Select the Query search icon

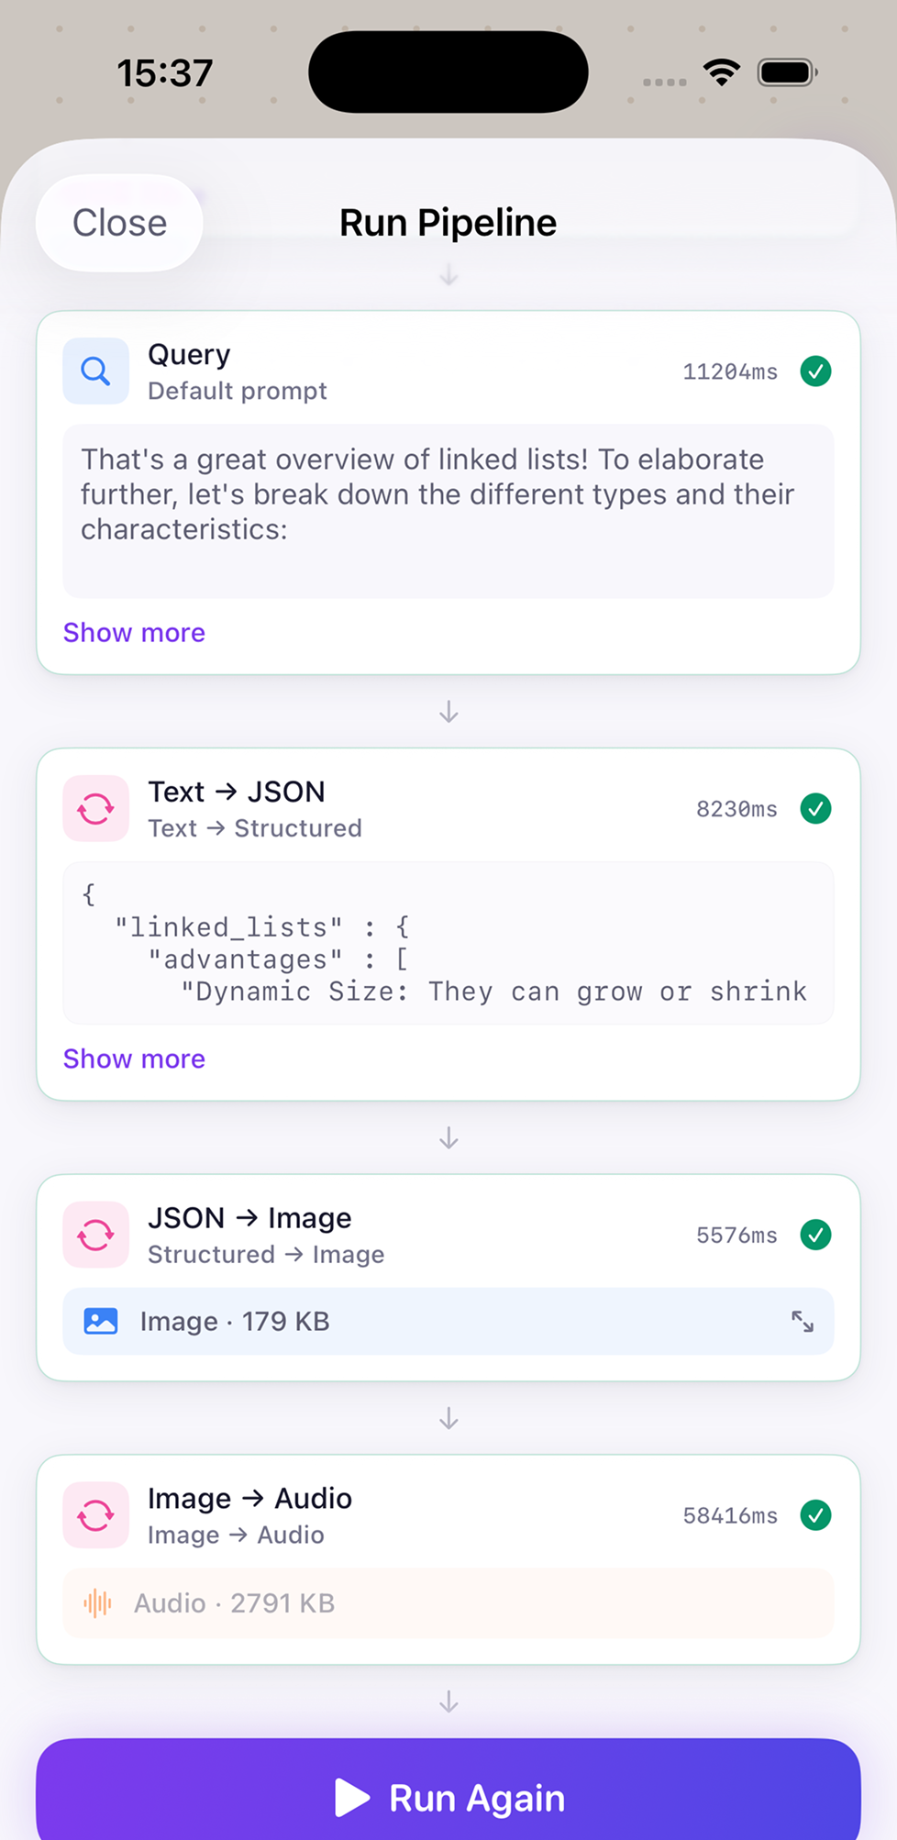pyautogui.click(x=95, y=371)
